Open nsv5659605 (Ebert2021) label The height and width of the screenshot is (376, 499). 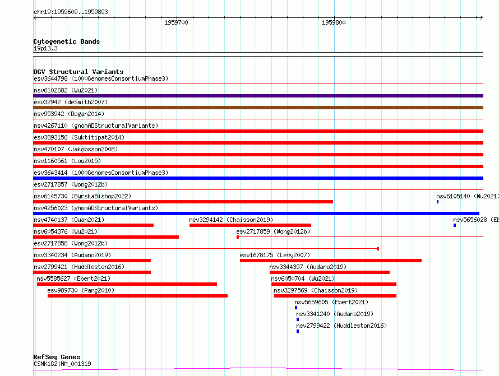coord(331,302)
